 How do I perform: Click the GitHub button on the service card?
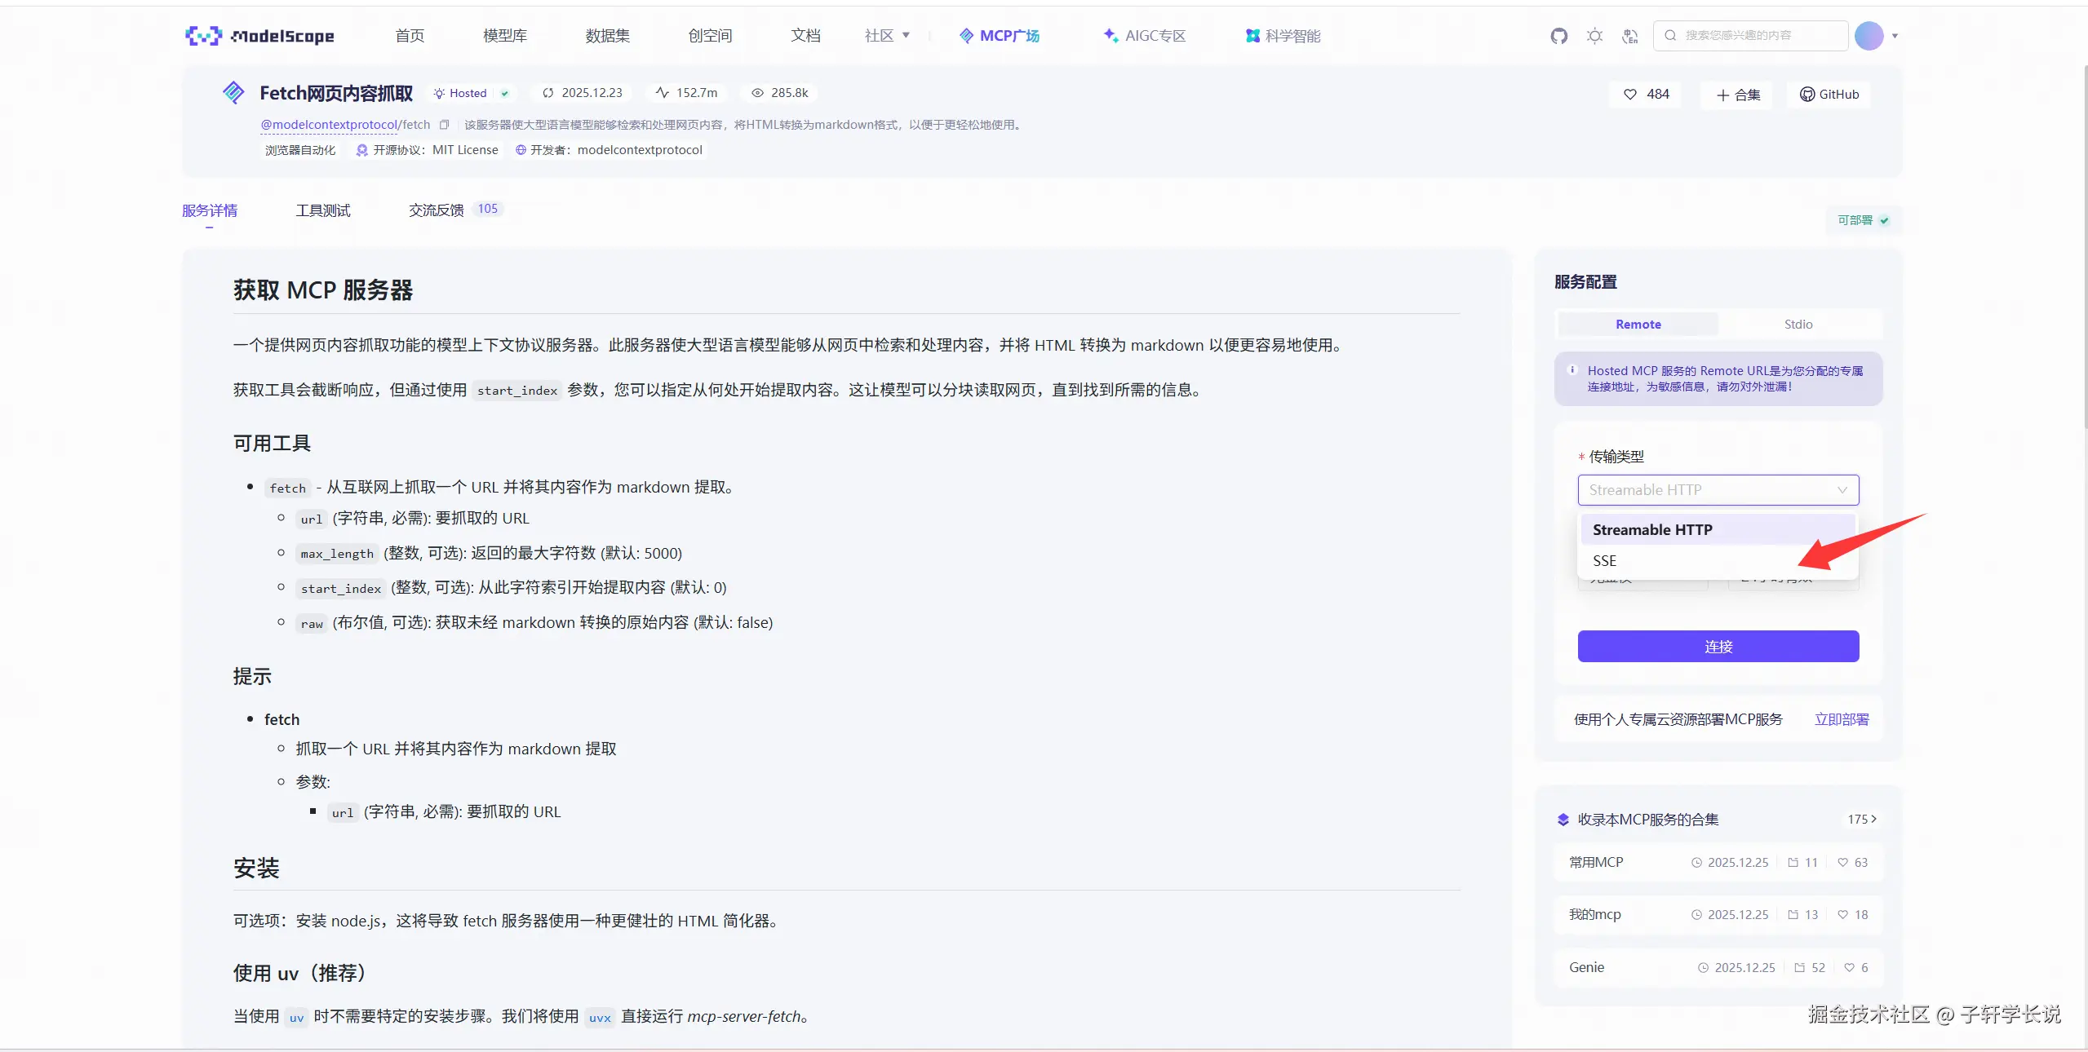point(1829,95)
